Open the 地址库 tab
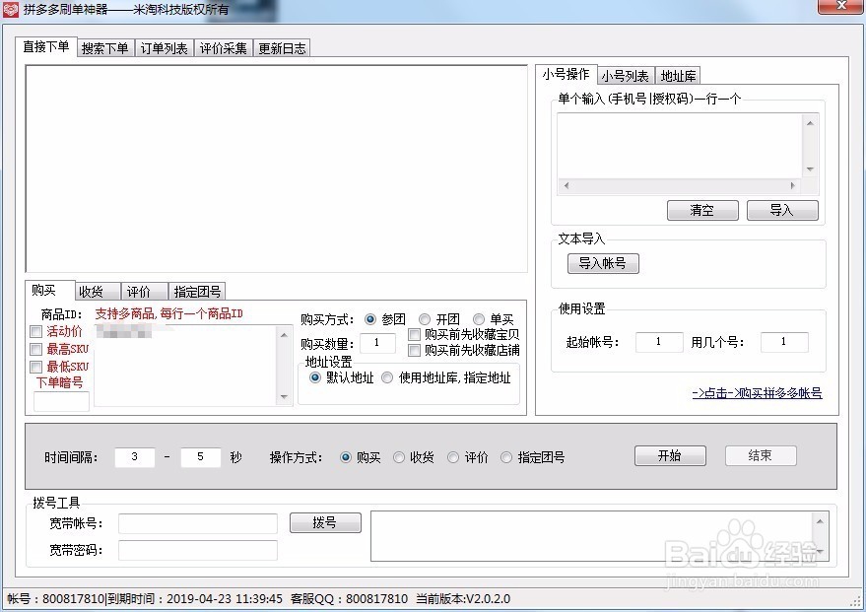 coord(679,75)
